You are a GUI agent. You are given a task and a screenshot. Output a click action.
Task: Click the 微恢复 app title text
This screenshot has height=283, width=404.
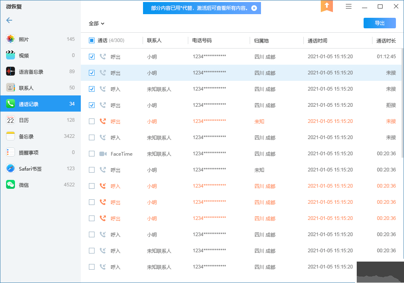pos(14,6)
